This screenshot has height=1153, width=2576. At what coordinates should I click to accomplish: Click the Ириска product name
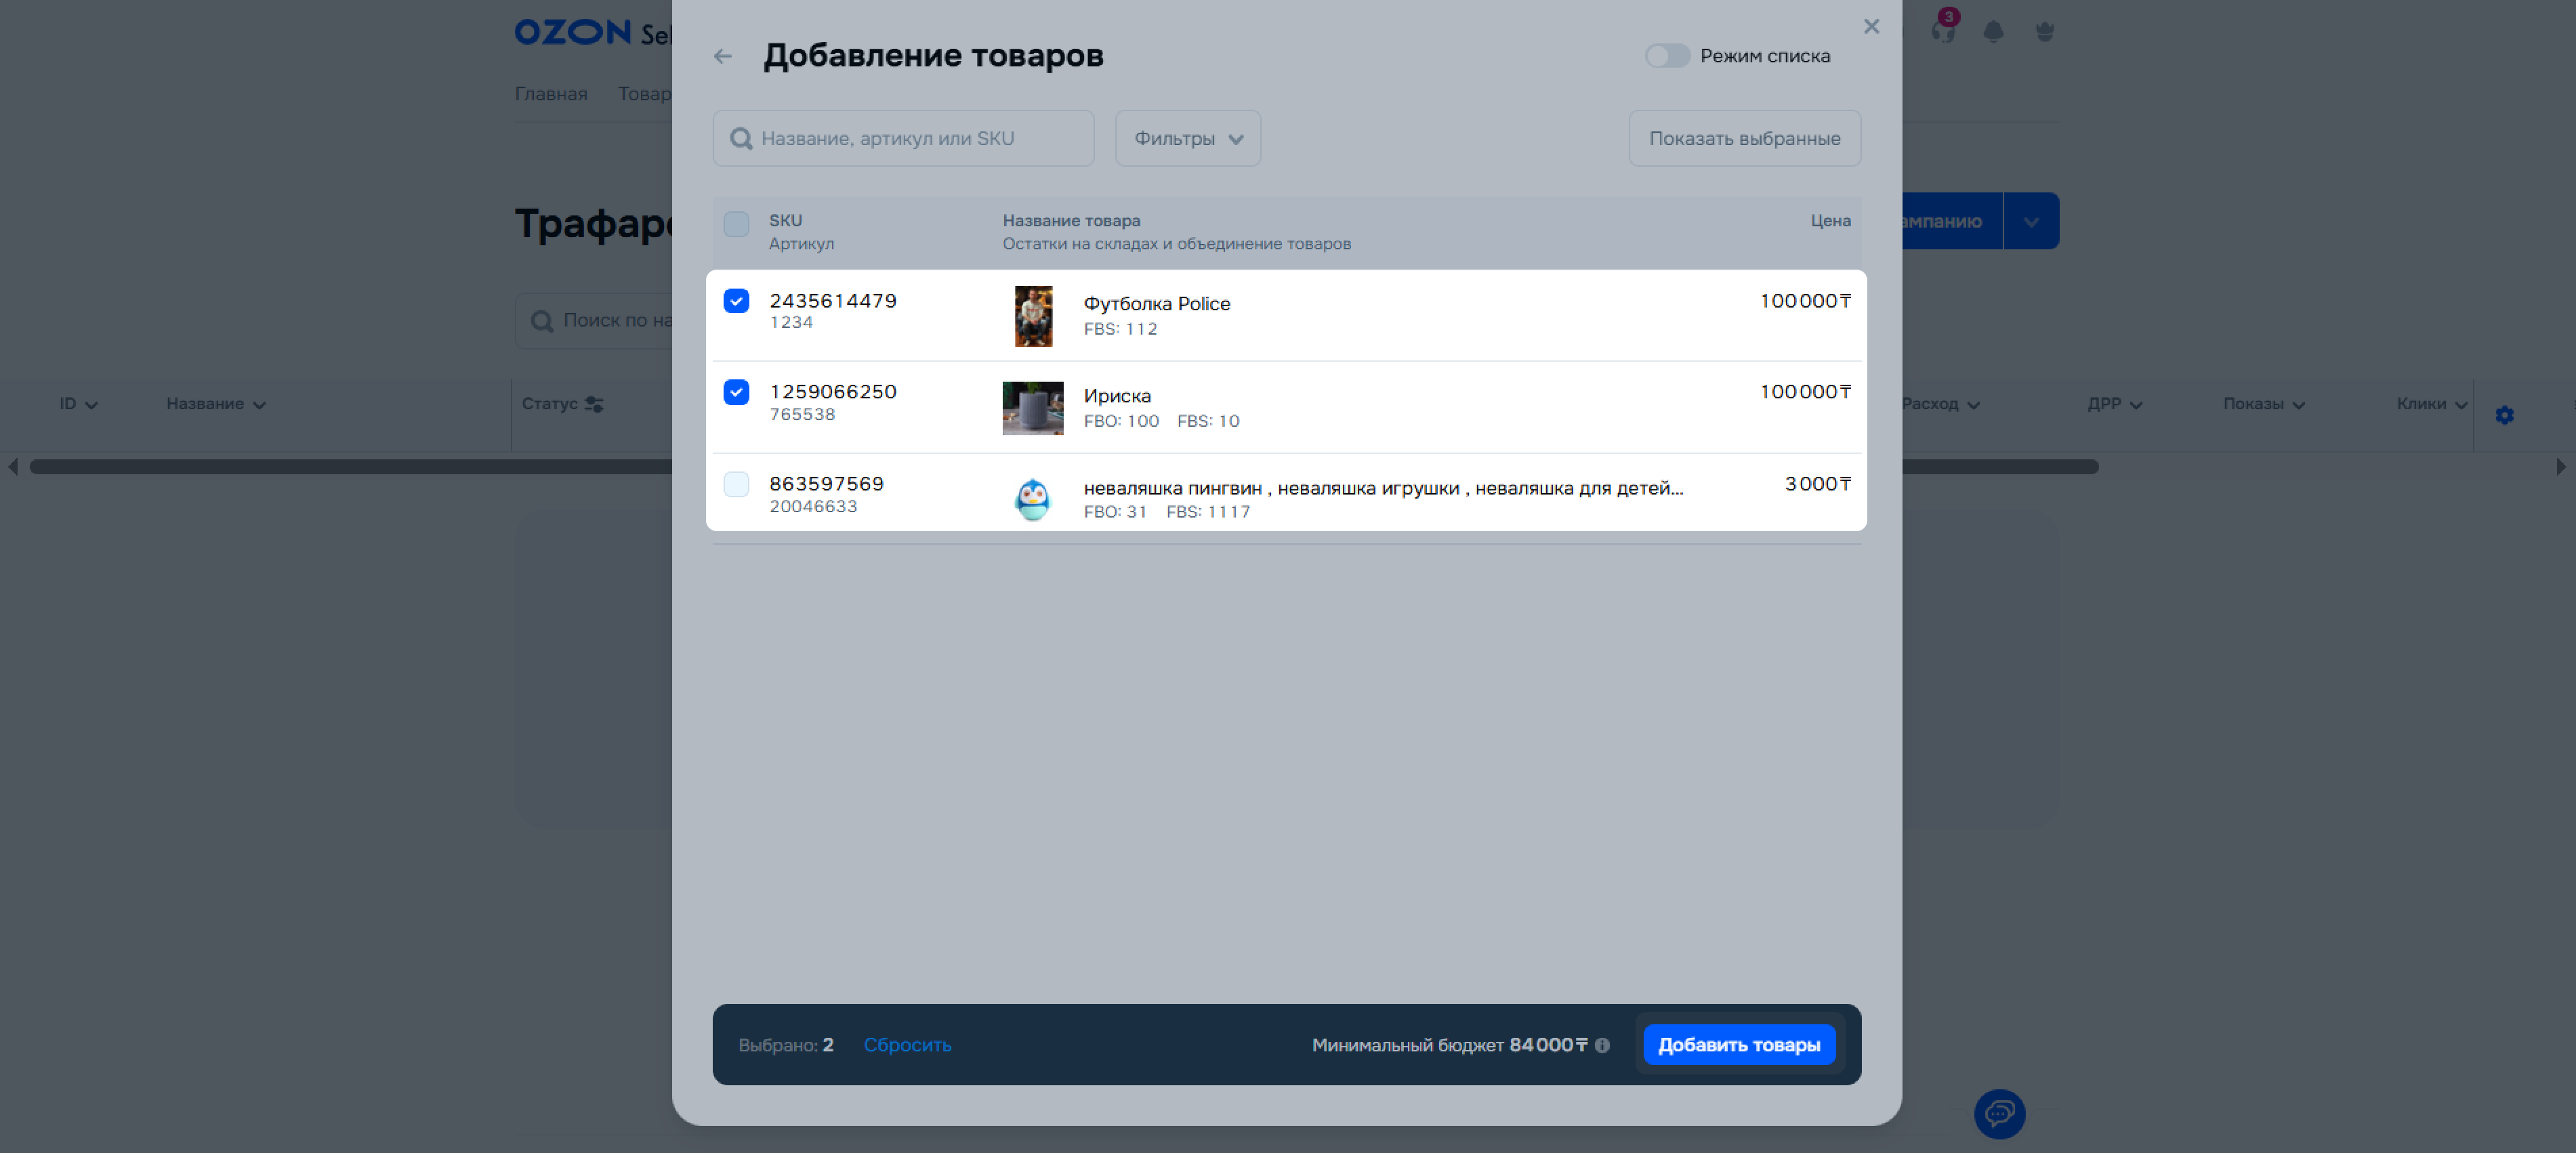click(1117, 395)
